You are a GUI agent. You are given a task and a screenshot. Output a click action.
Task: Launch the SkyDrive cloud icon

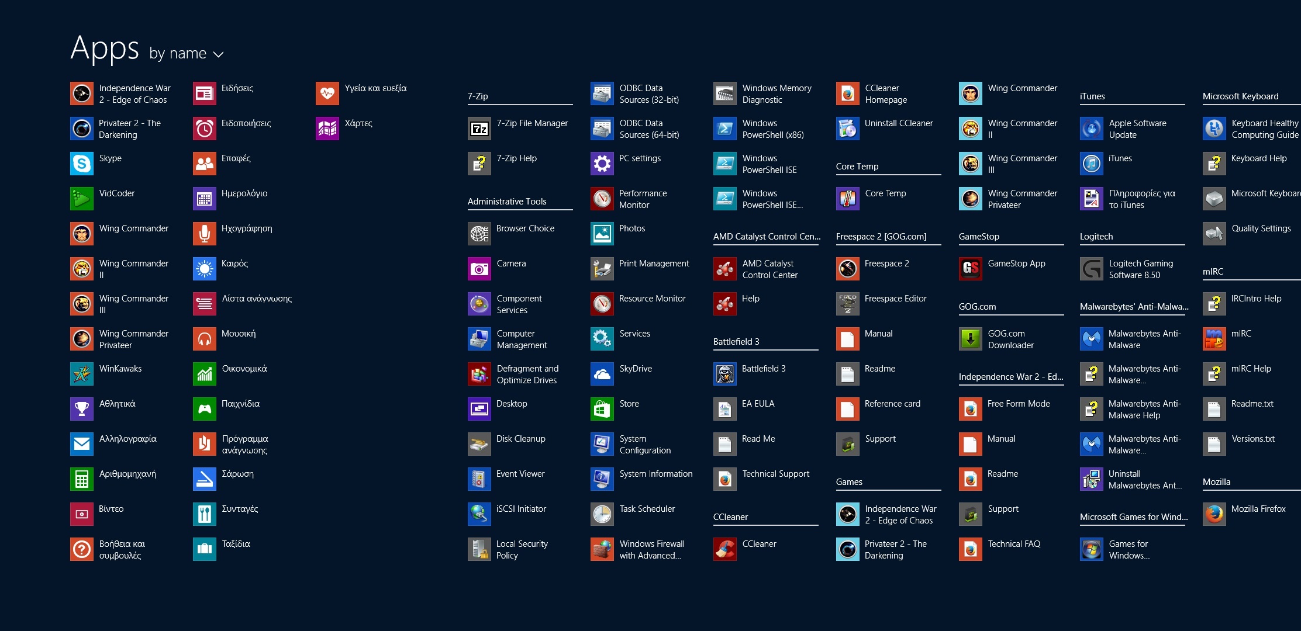[x=602, y=374]
